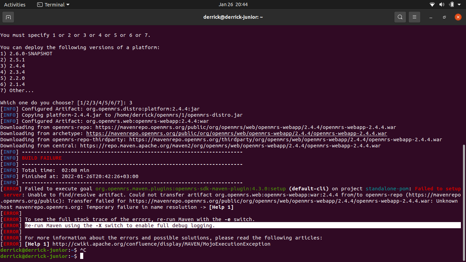Click the repo.maven.apache.org central URL
This screenshot has height=262, width=466.
pyautogui.click(x=230, y=146)
